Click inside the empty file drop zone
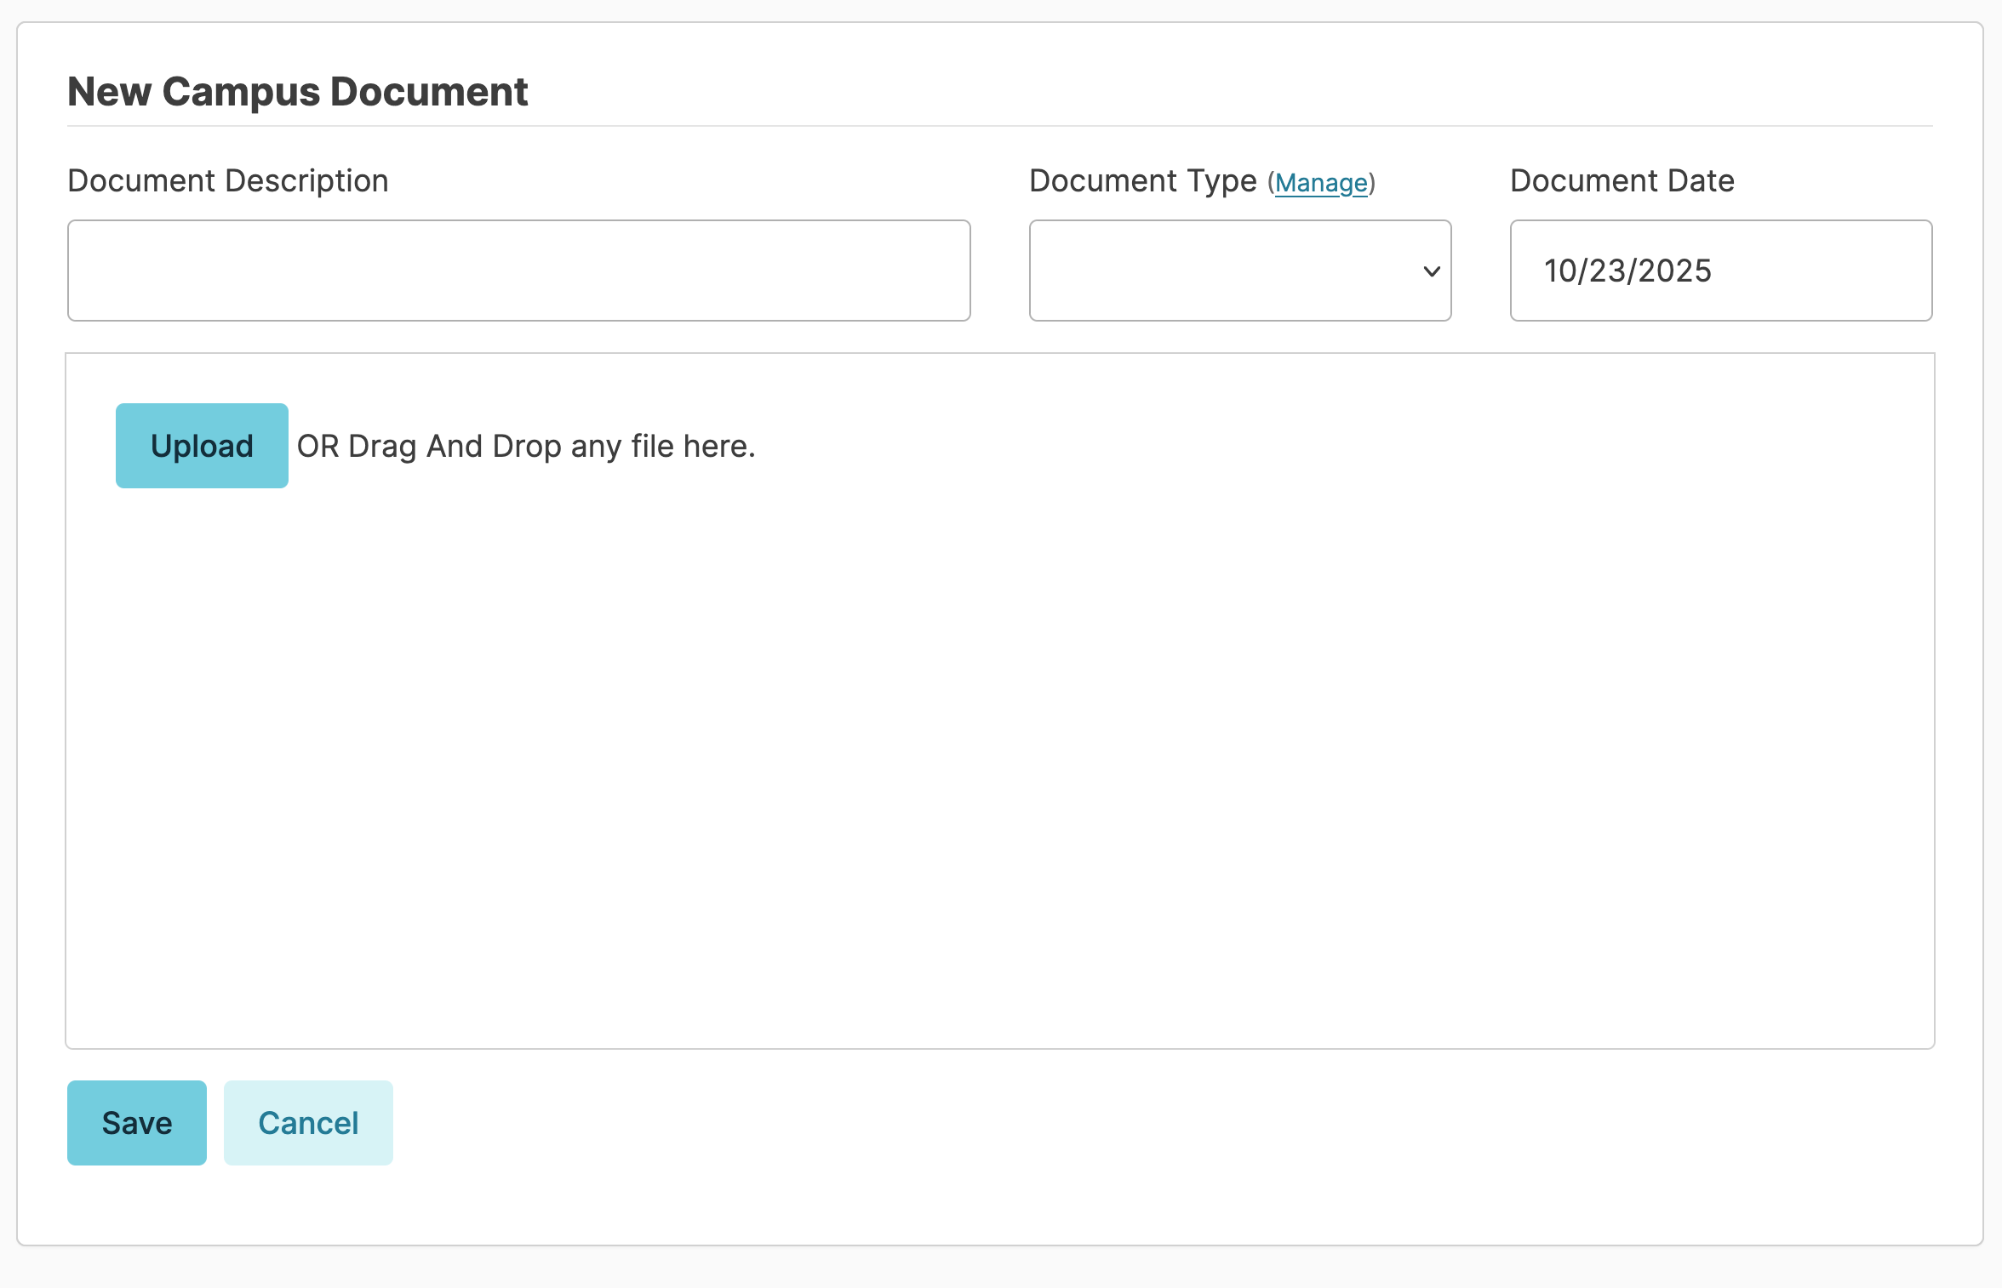 [999, 766]
